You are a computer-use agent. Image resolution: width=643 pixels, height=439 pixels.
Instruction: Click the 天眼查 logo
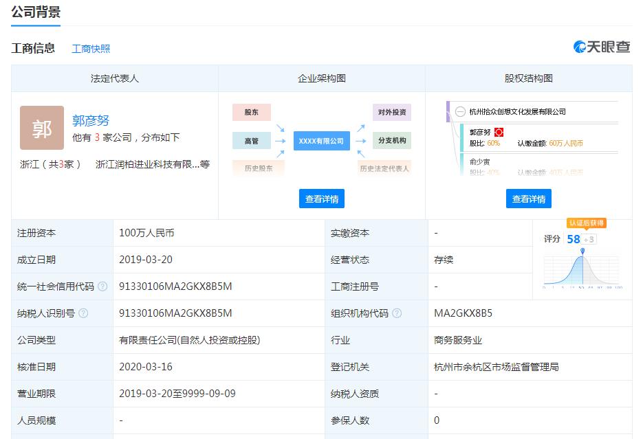pyautogui.click(x=602, y=47)
